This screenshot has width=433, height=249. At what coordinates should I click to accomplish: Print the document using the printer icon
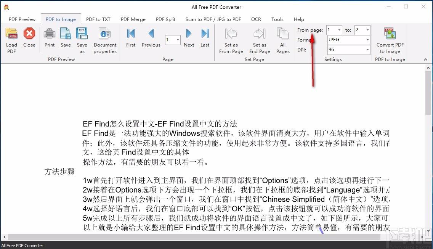point(50,34)
